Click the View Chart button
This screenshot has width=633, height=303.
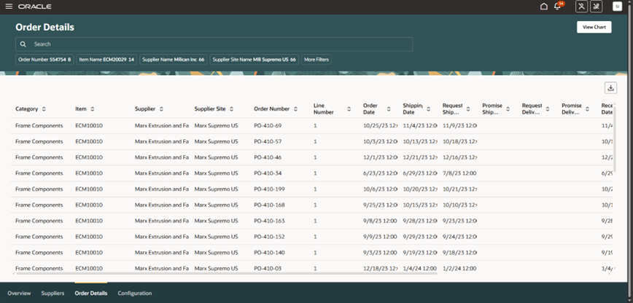click(594, 28)
